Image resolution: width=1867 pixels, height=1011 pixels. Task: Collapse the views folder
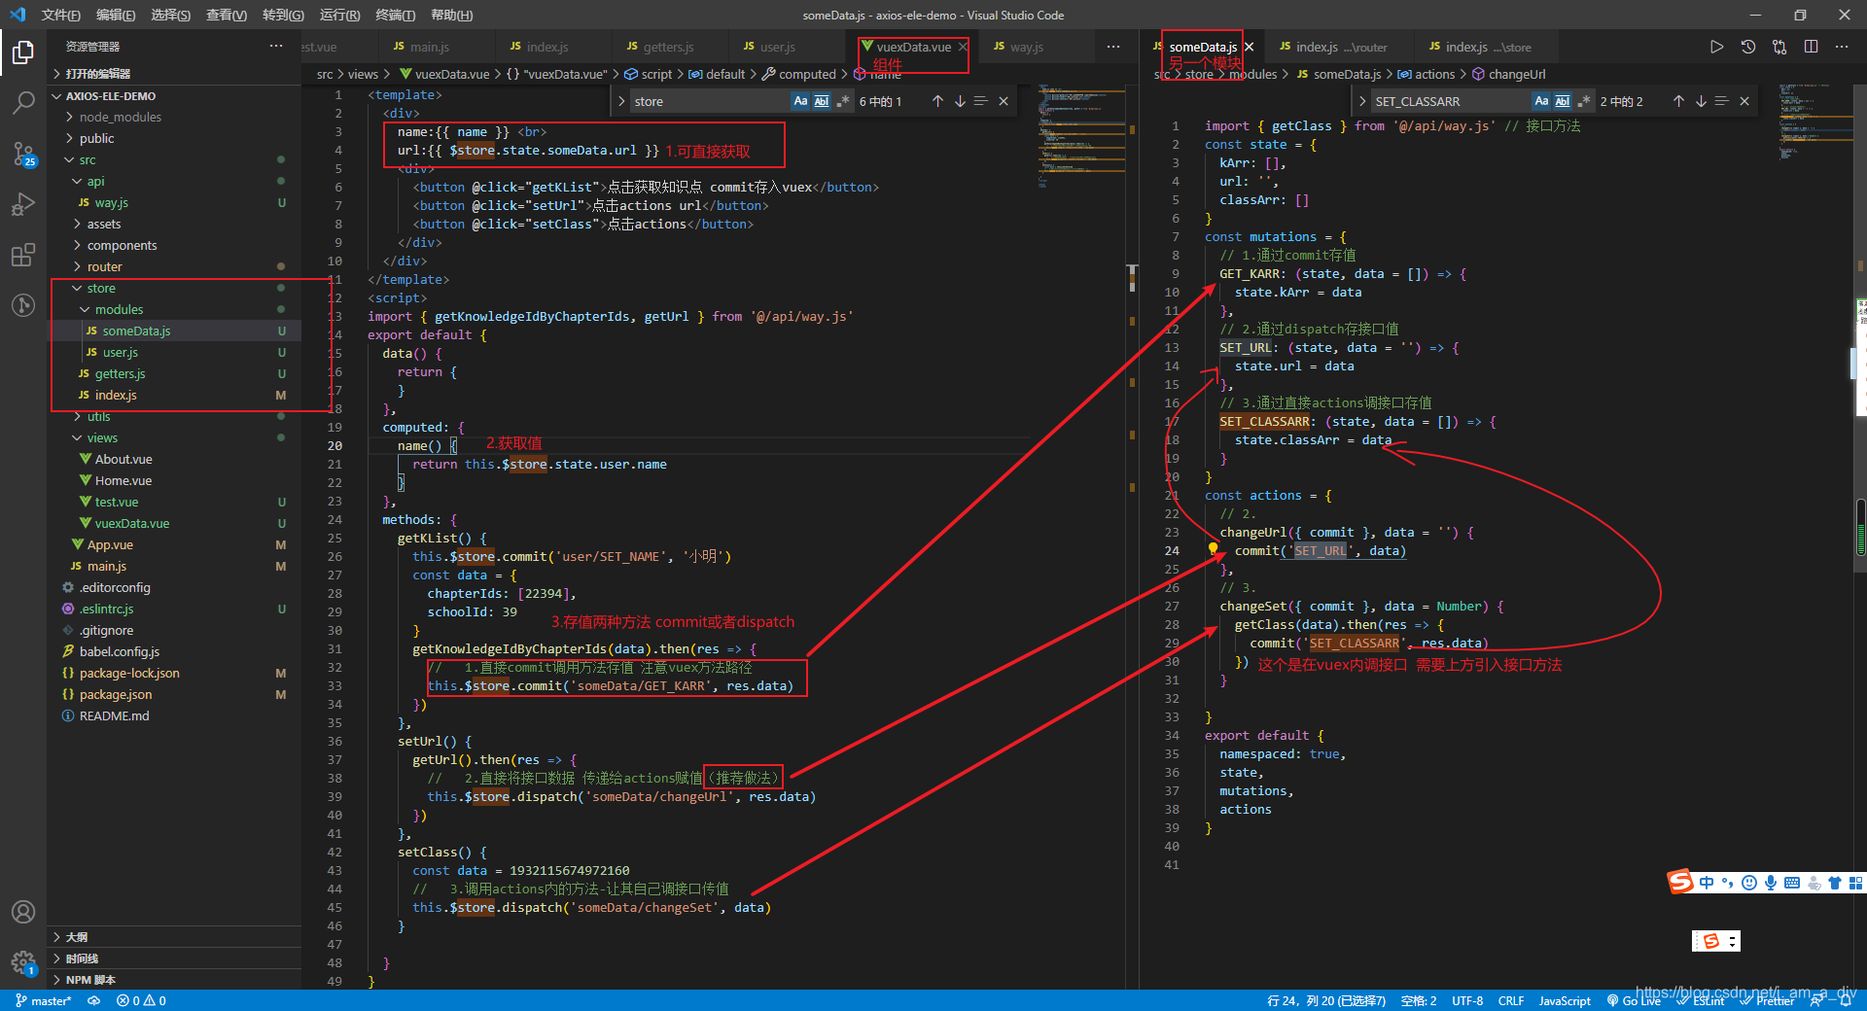(78, 438)
